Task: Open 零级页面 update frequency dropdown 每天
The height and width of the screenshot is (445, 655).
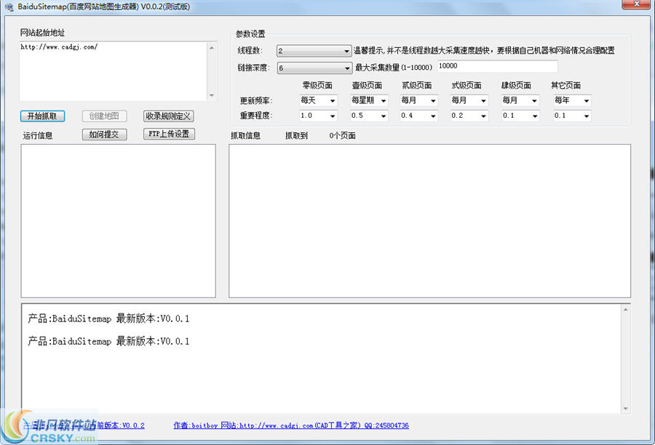Action: pyautogui.click(x=318, y=100)
